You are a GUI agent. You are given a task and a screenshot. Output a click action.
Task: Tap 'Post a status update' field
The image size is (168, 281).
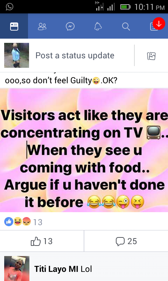coord(75,55)
